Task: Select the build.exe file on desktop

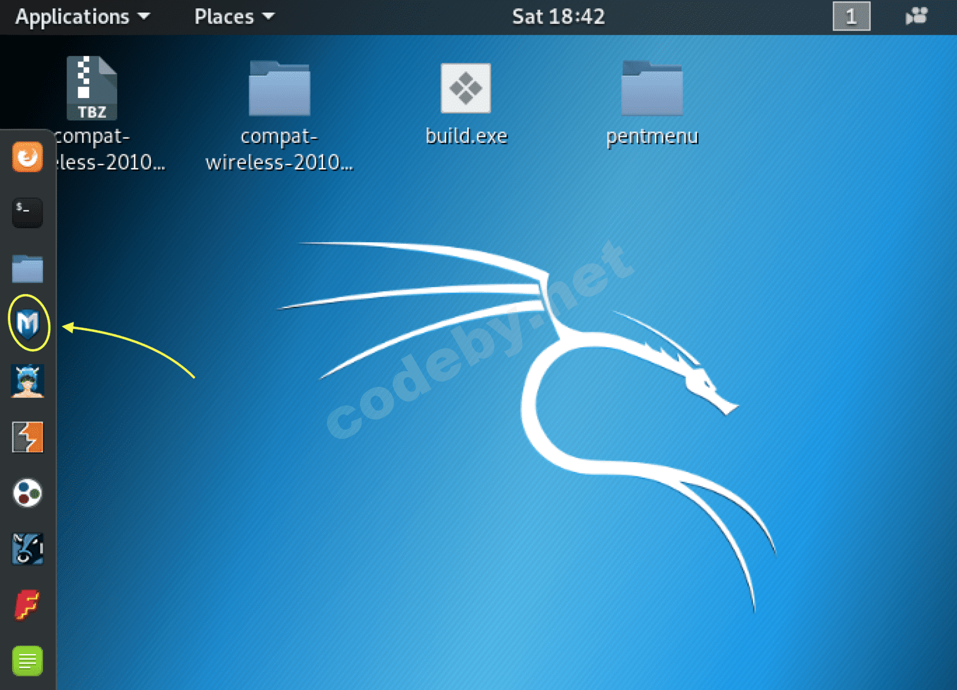Action: [x=466, y=88]
